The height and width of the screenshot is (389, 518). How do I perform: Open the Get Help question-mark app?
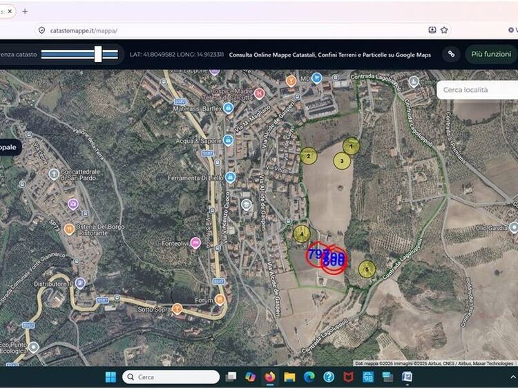pos(329,377)
